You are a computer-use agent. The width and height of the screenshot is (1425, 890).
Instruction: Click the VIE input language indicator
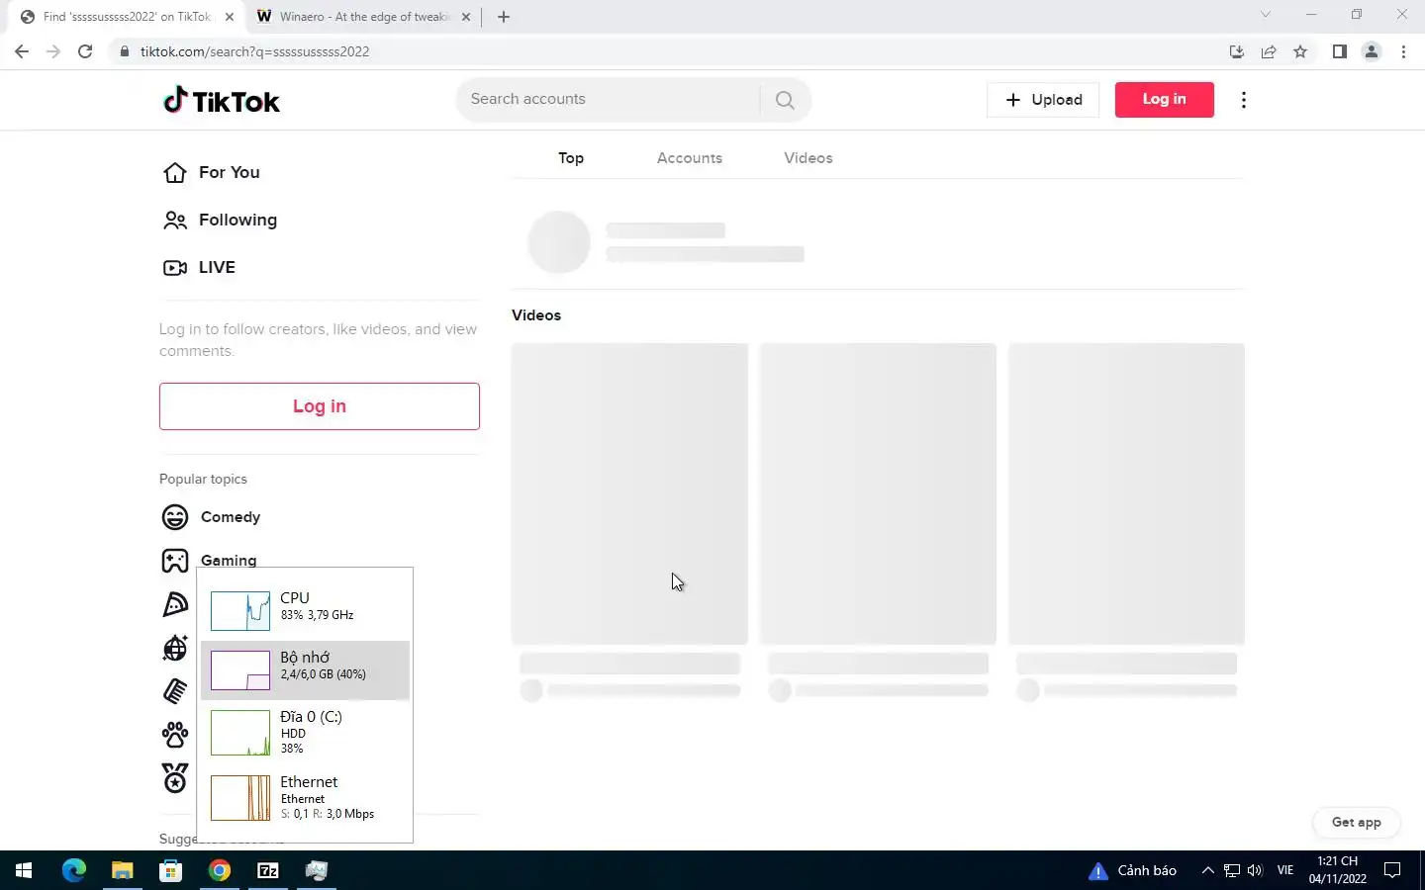pos(1285,870)
